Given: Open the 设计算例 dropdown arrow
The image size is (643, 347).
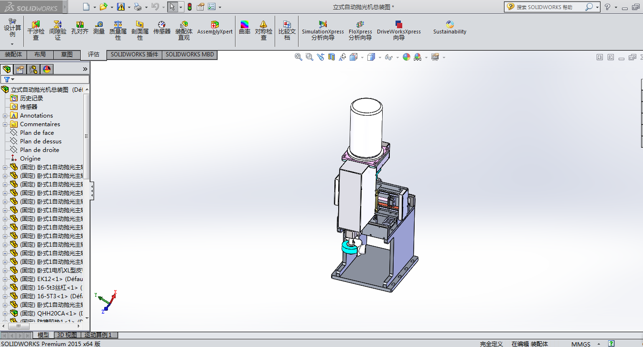Looking at the screenshot, I should pyautogui.click(x=12, y=43).
